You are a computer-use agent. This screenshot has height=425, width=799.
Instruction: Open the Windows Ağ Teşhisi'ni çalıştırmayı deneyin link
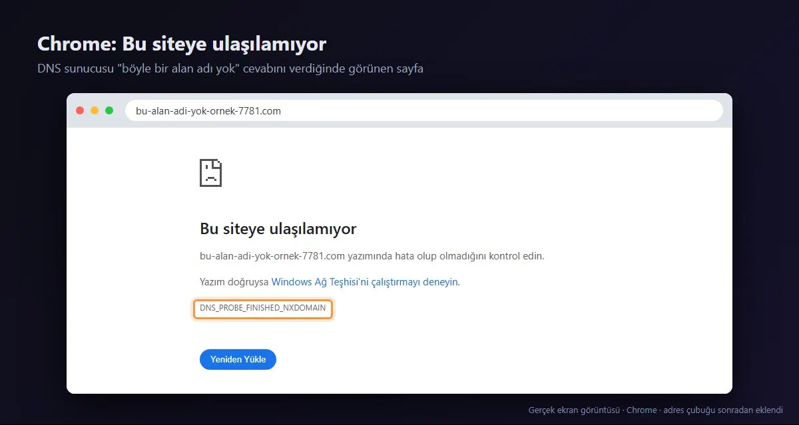365,282
